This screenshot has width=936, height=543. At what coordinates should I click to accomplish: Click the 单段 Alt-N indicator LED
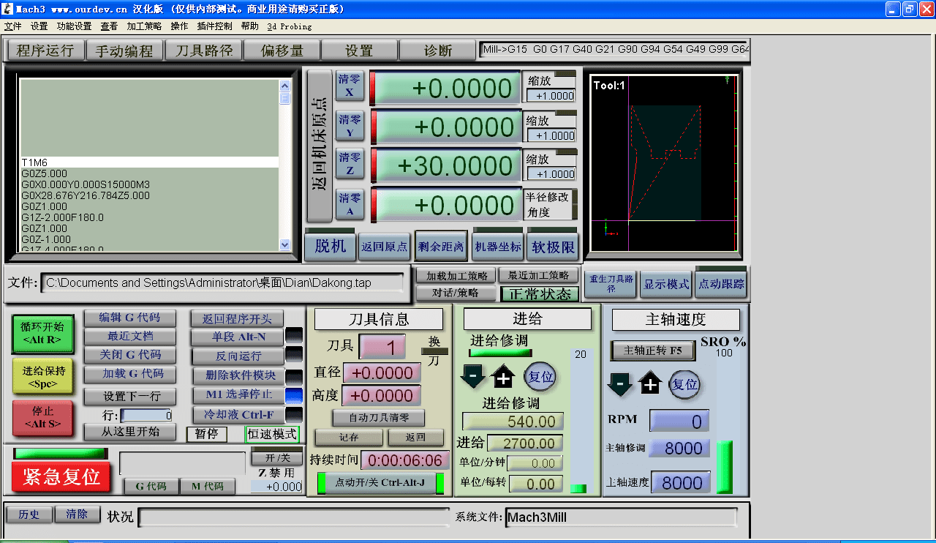(x=294, y=335)
